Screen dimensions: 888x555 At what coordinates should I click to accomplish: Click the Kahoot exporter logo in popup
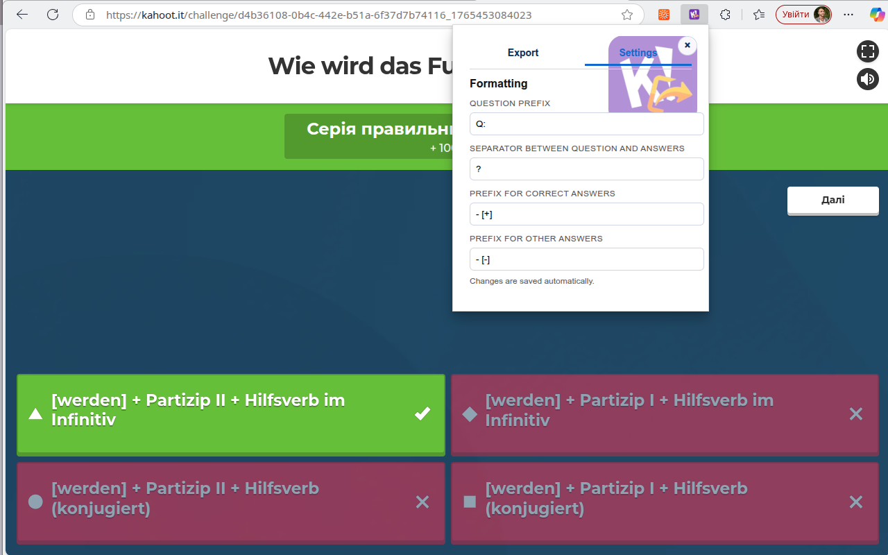pyautogui.click(x=653, y=75)
